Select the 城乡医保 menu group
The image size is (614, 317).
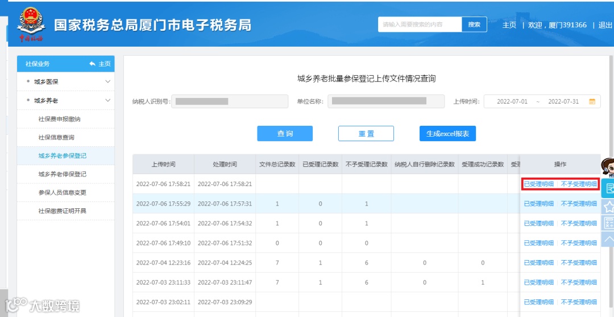[66, 81]
